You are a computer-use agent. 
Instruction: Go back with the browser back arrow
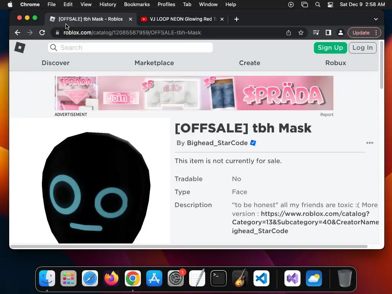click(18, 33)
